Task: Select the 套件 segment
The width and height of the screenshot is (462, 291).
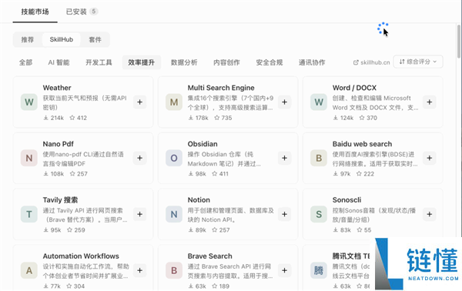Action: coord(95,39)
